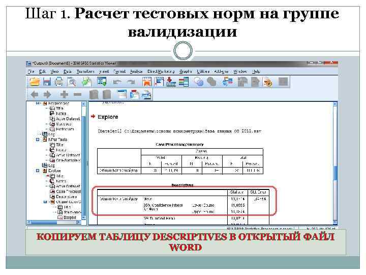Select Stem-and-Leaf item in outline

pos(72,212)
